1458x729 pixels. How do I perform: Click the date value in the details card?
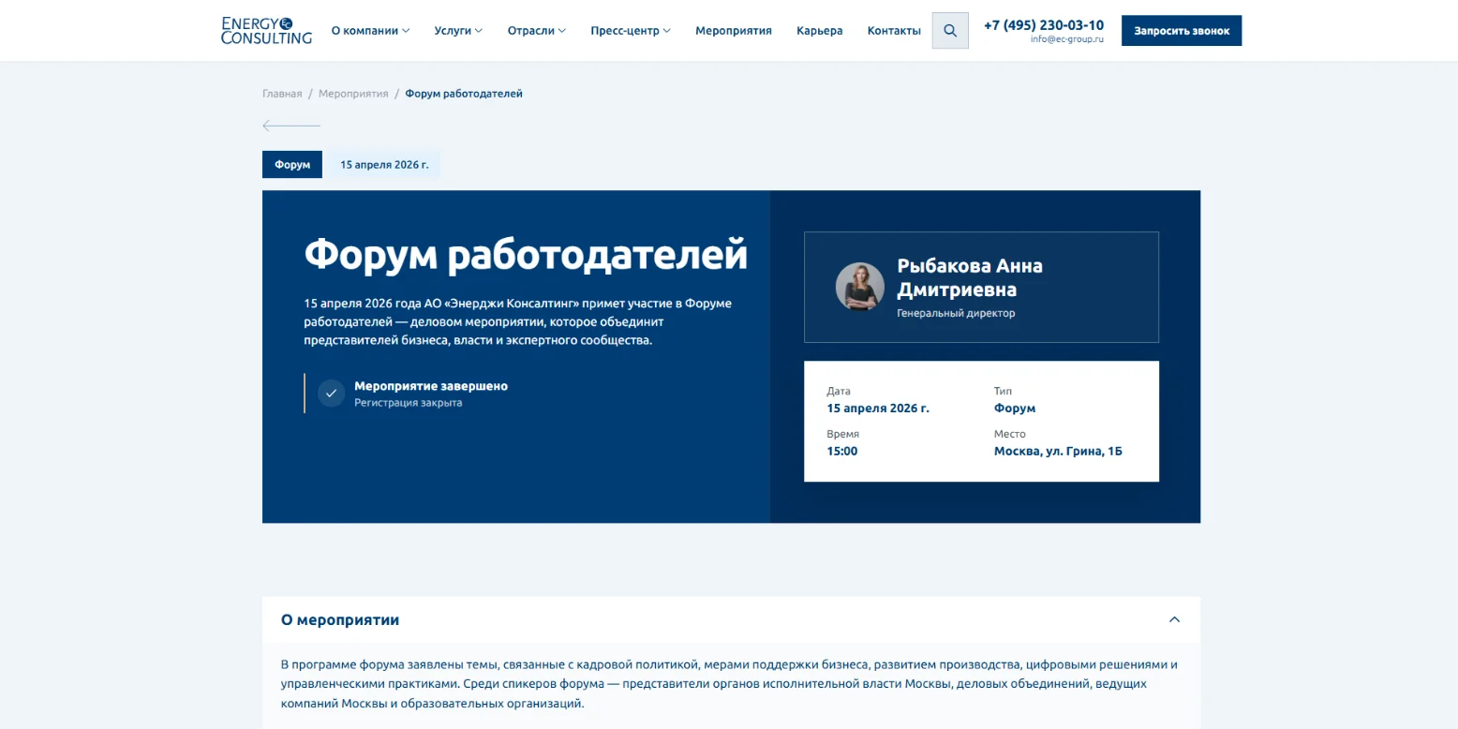(x=878, y=409)
